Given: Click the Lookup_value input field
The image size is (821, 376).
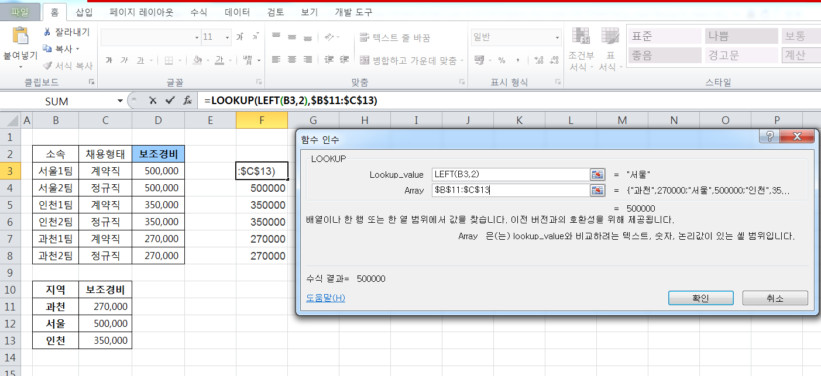Looking at the screenshot, I should click(x=510, y=174).
